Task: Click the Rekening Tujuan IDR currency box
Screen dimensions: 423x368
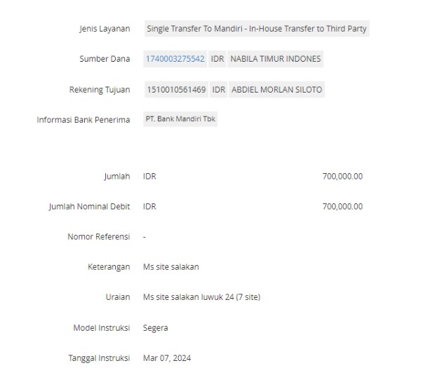Action: pyautogui.click(x=219, y=90)
